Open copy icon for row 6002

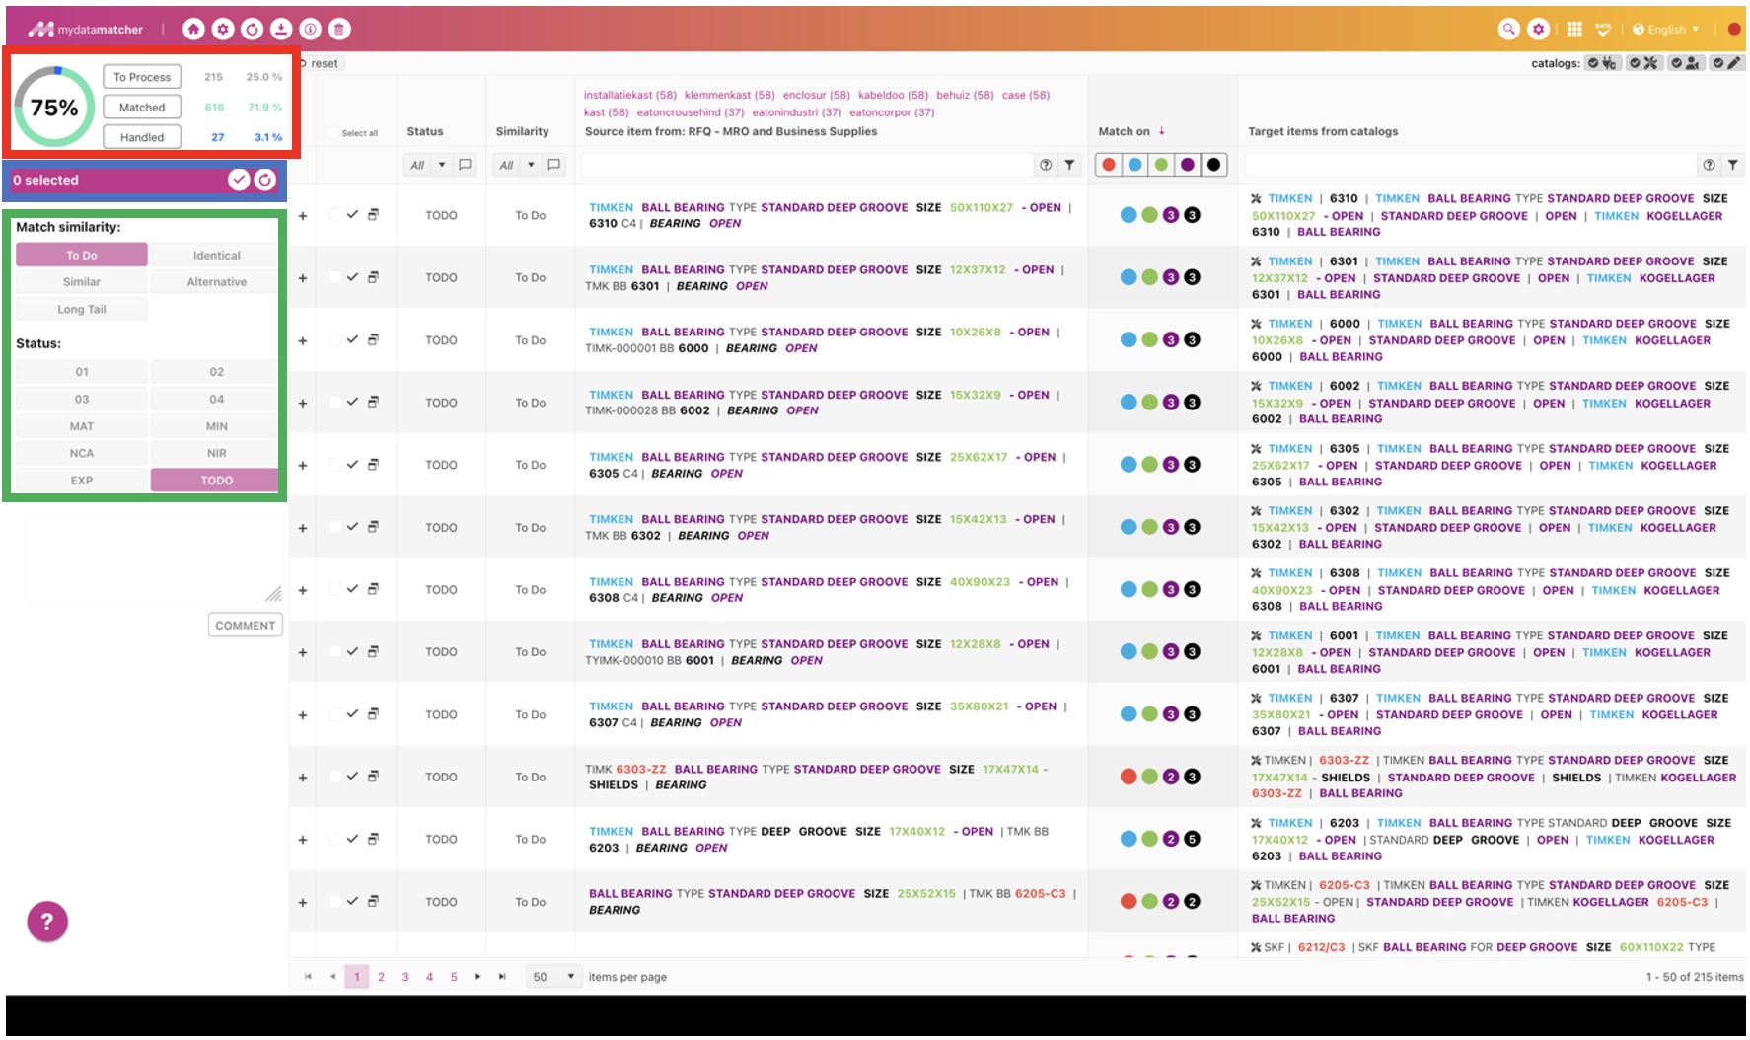pyautogui.click(x=374, y=403)
